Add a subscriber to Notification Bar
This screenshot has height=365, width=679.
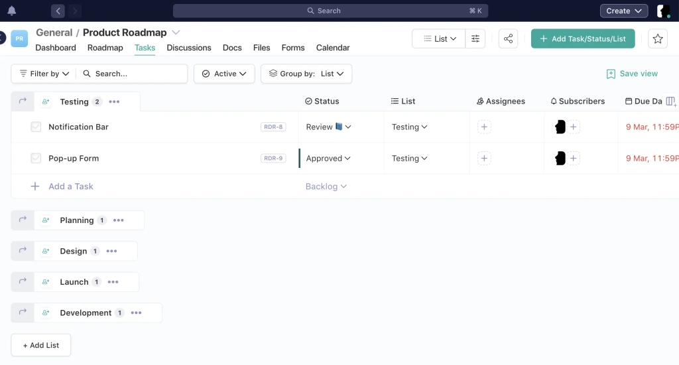point(574,127)
